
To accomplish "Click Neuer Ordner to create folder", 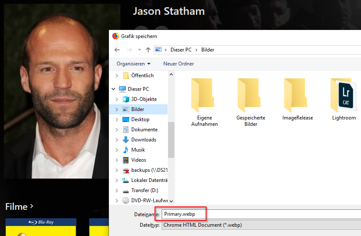I will pos(179,64).
